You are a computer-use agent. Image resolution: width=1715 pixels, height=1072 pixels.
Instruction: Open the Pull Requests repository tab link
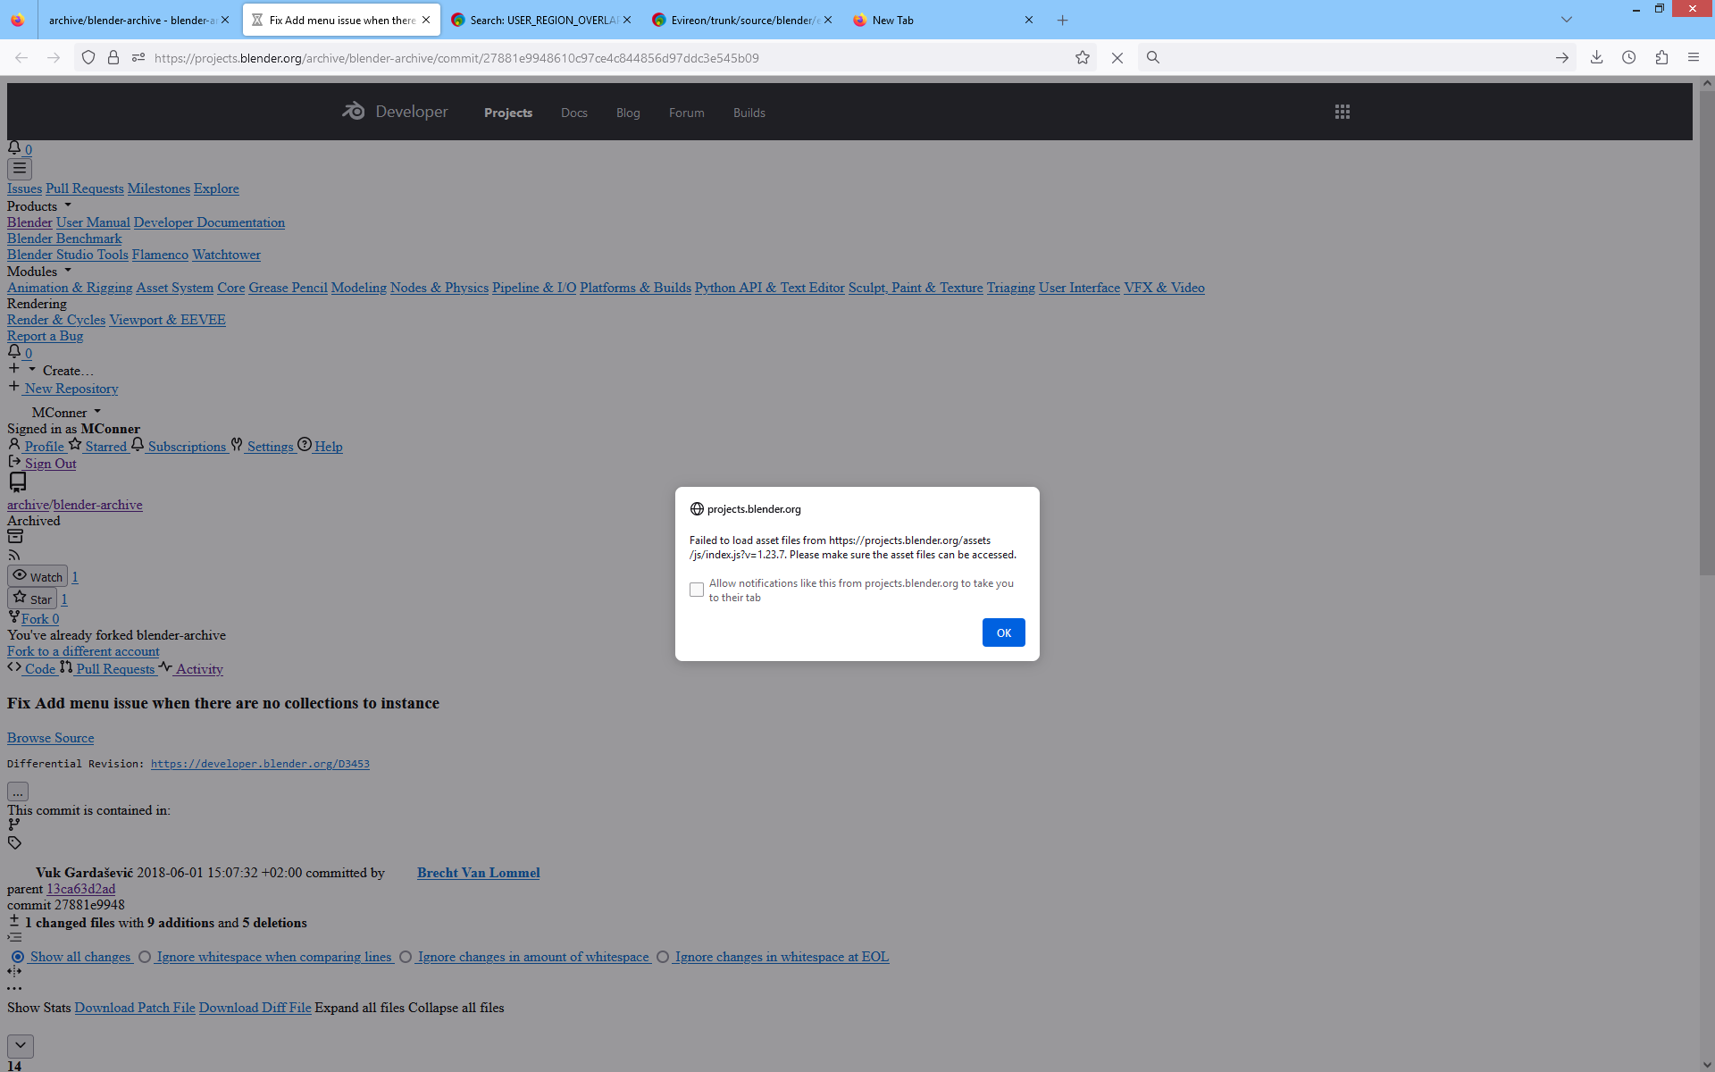115,669
